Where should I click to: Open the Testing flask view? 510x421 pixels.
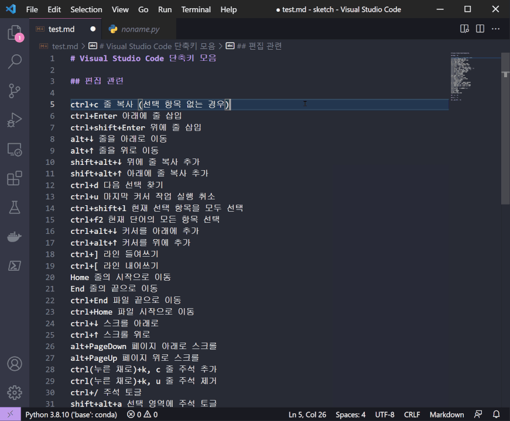[15, 207]
